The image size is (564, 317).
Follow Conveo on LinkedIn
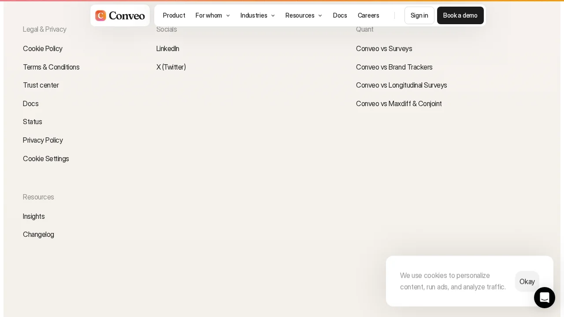coord(168,48)
